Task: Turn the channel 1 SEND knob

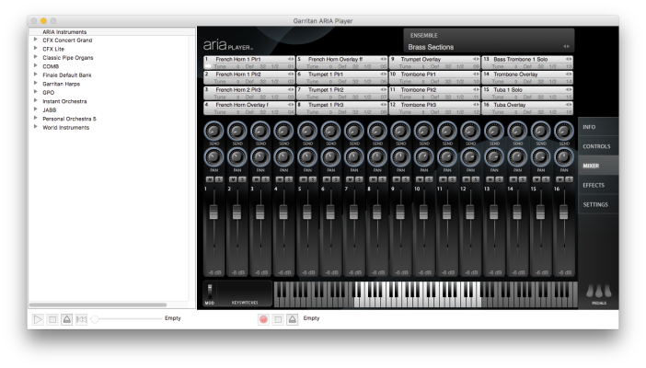Action: coord(213,132)
